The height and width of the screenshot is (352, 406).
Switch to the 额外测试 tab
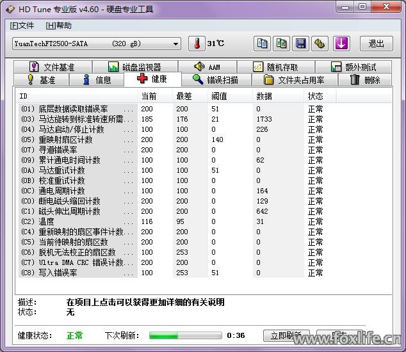[353, 67]
